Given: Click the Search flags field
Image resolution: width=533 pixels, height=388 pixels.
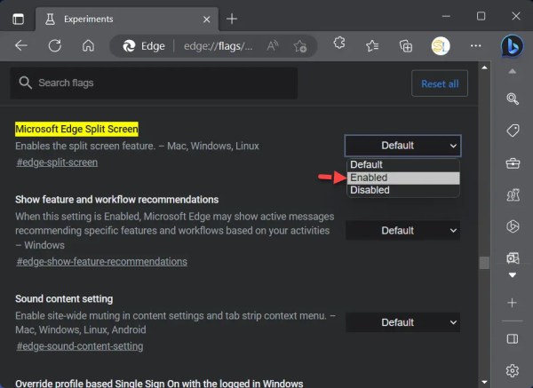Looking at the screenshot, I should (154, 83).
